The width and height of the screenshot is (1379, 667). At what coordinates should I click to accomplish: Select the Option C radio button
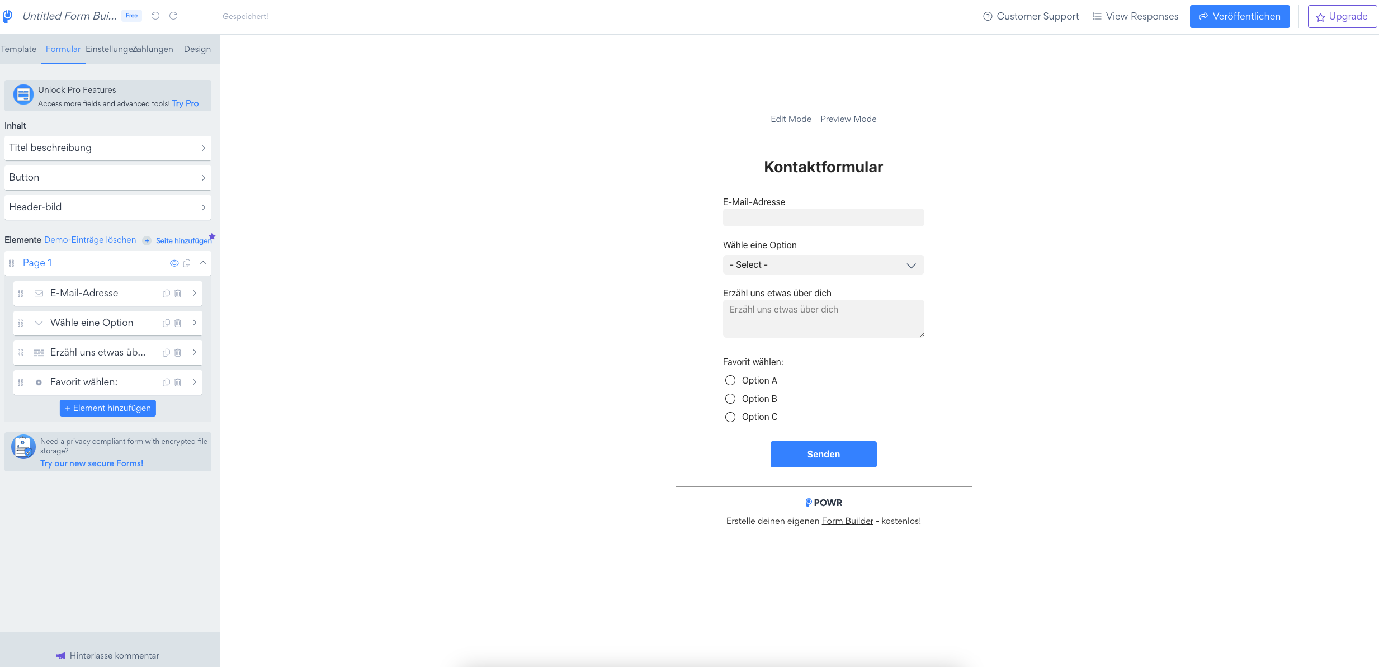tap(730, 417)
